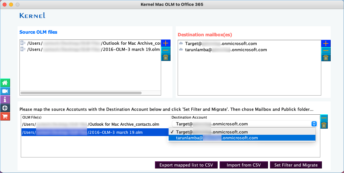Open the Destination Account dropdown arrows
The height and width of the screenshot is (173, 344).
click(314, 124)
